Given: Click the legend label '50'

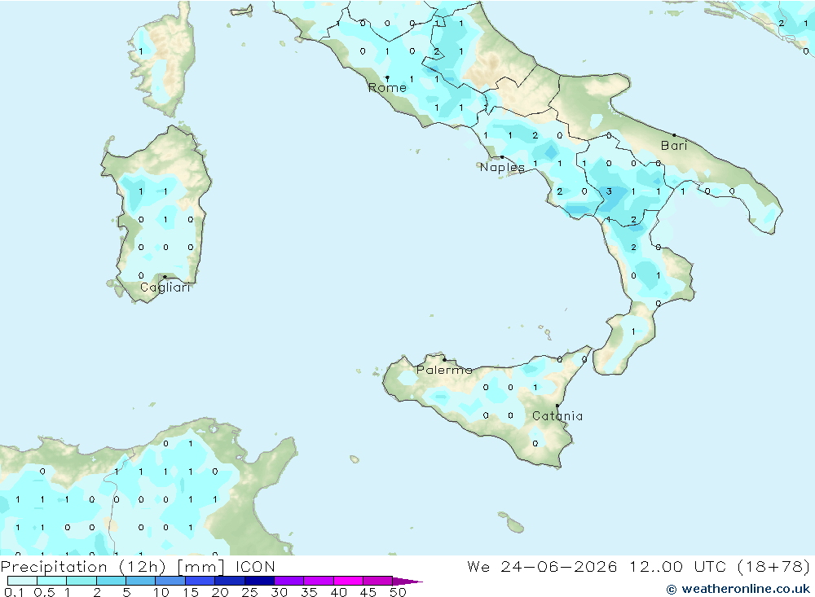Looking at the screenshot, I should pyautogui.click(x=398, y=592).
